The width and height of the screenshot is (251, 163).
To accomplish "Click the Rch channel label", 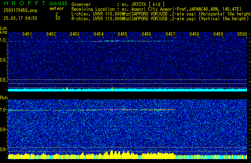I will 4,98.
